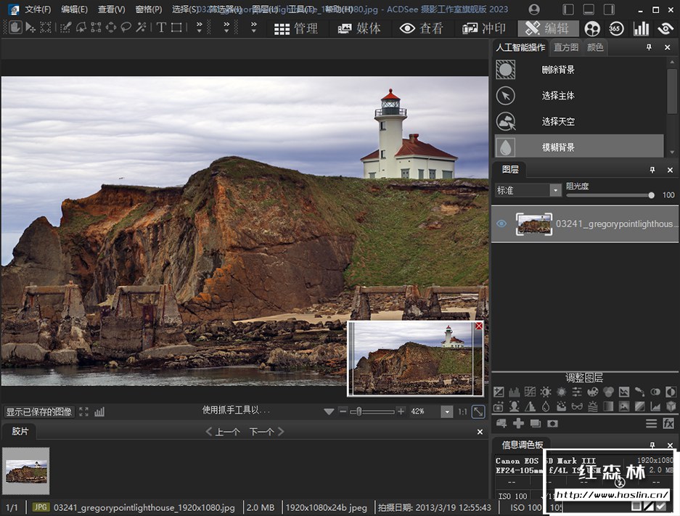Adjust the 阻光度 opacity slider

pos(651,195)
